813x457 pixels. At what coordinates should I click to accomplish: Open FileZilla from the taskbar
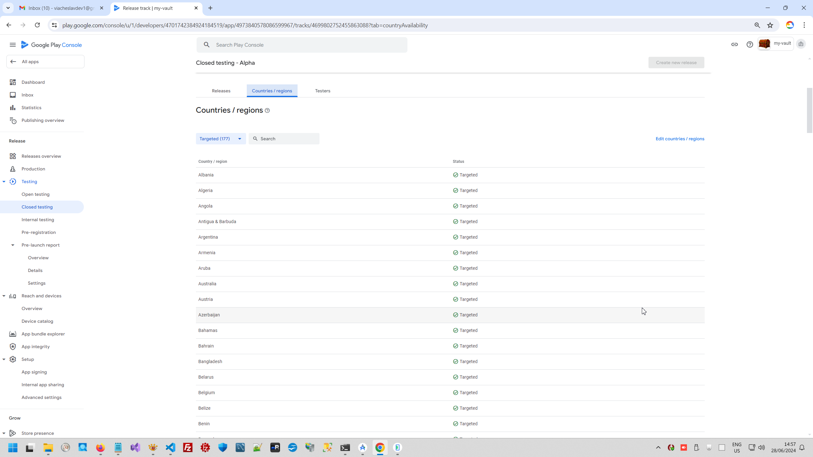(188, 447)
